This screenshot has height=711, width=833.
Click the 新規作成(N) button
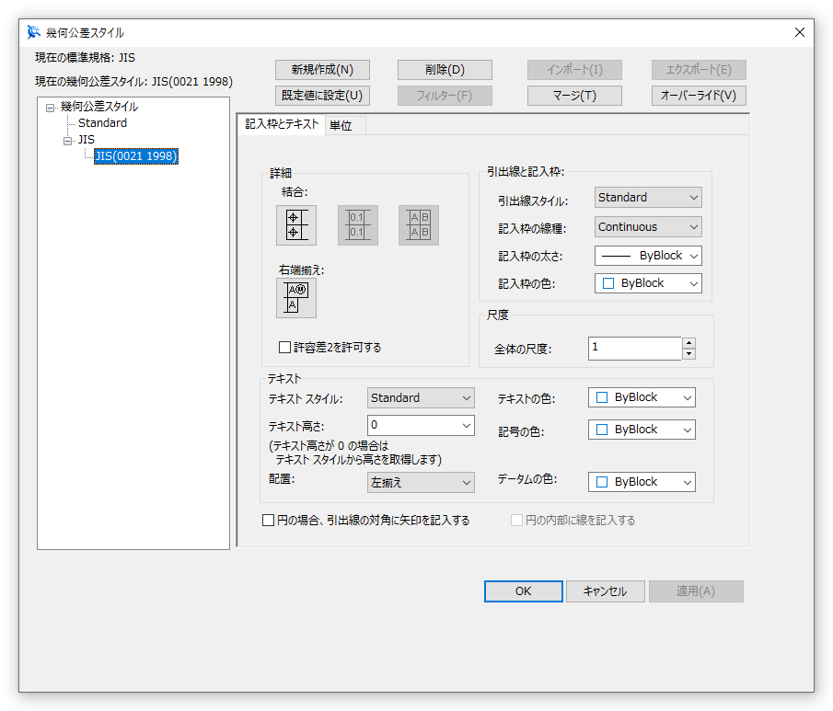320,69
